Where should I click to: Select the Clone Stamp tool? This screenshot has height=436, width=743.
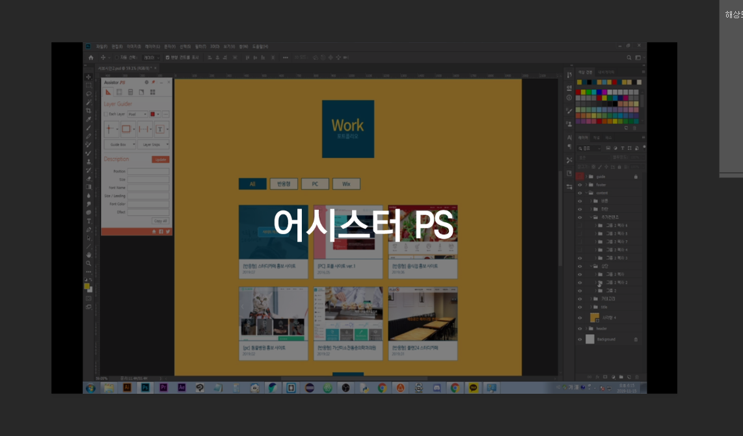(x=88, y=161)
